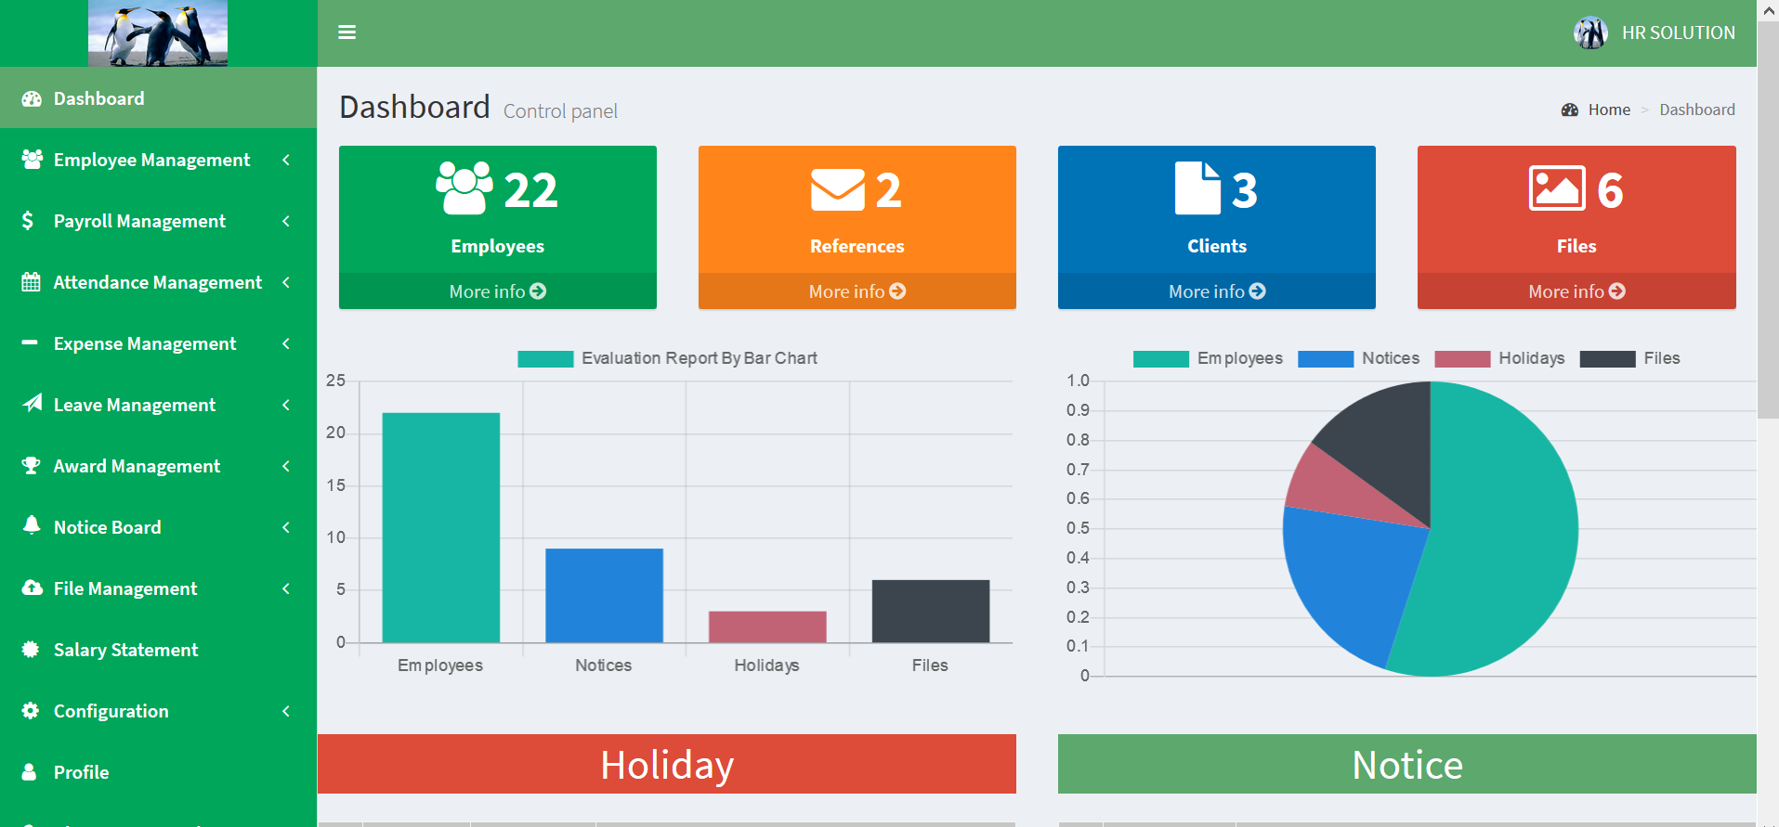
Task: Toggle Holidays legend in pie chart
Action: (x=1499, y=358)
